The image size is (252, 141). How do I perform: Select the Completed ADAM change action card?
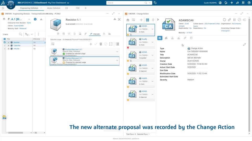pyautogui.click(x=141, y=56)
